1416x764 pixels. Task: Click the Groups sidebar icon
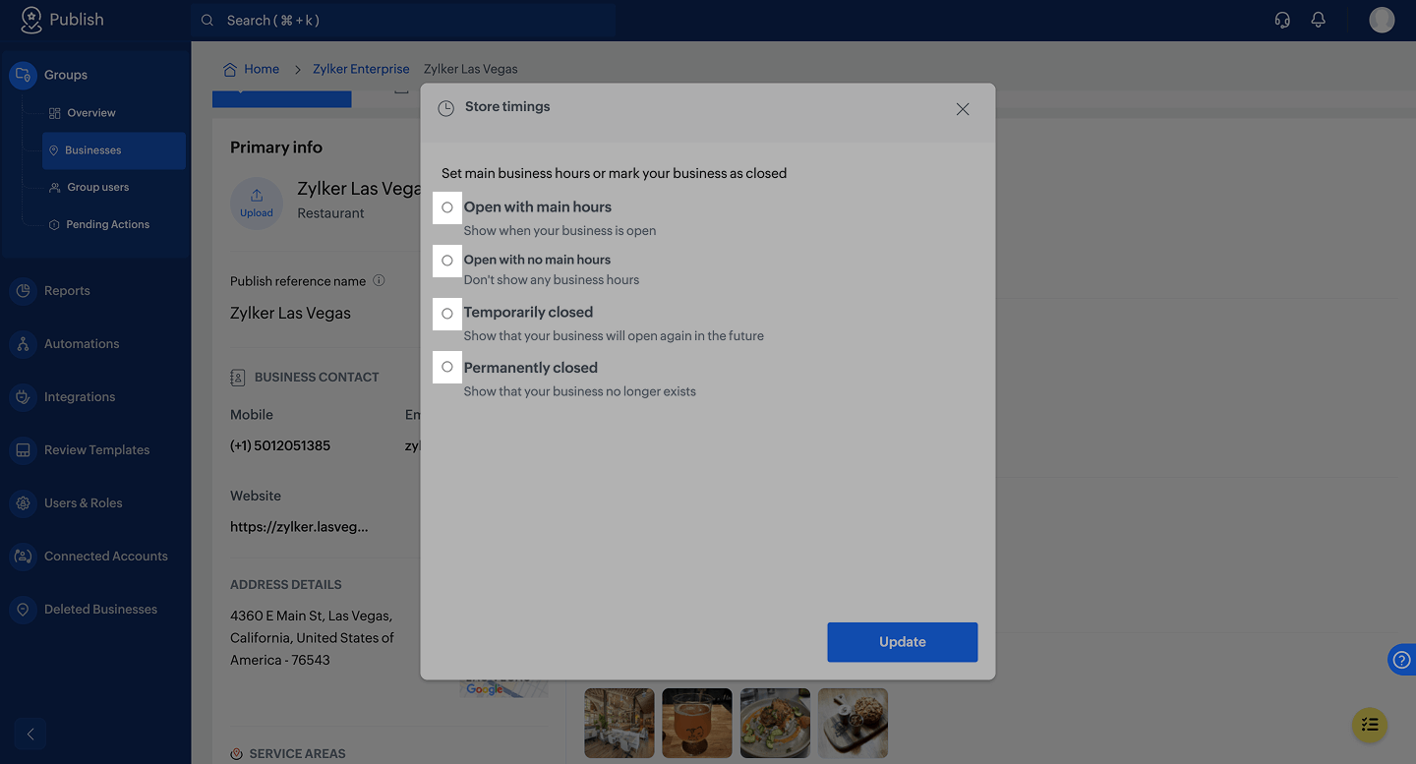tap(23, 75)
